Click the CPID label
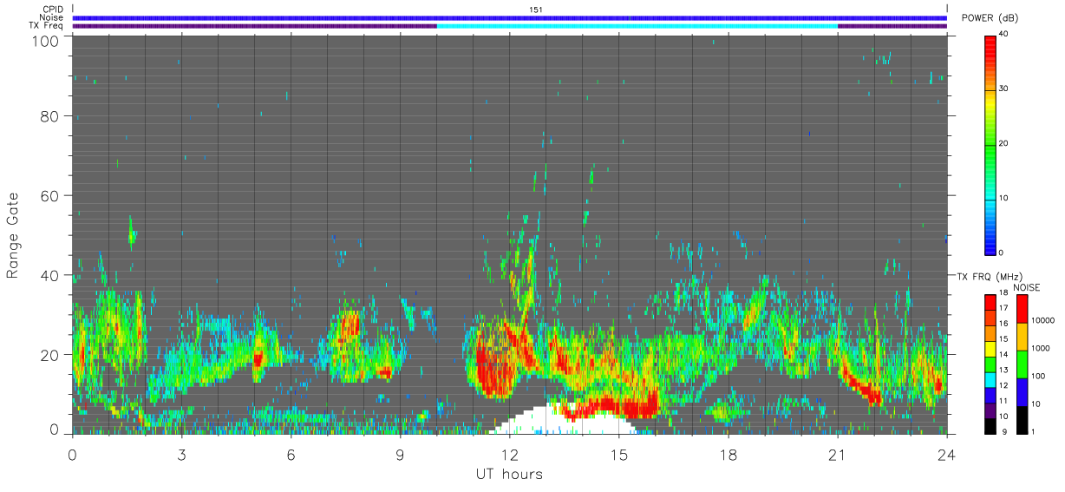This screenshot has height=492, width=1065. pos(52,10)
